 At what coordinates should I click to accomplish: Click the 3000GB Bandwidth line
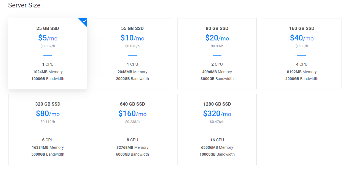217,79
